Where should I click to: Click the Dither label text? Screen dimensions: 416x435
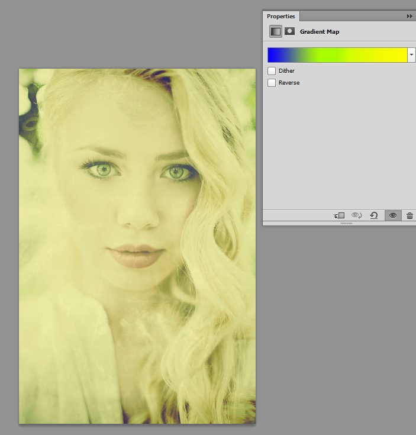pos(286,71)
